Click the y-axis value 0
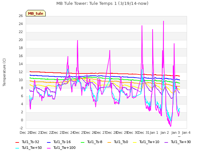Viewport: 206px width, 154px height. pyautogui.click(x=22, y=120)
